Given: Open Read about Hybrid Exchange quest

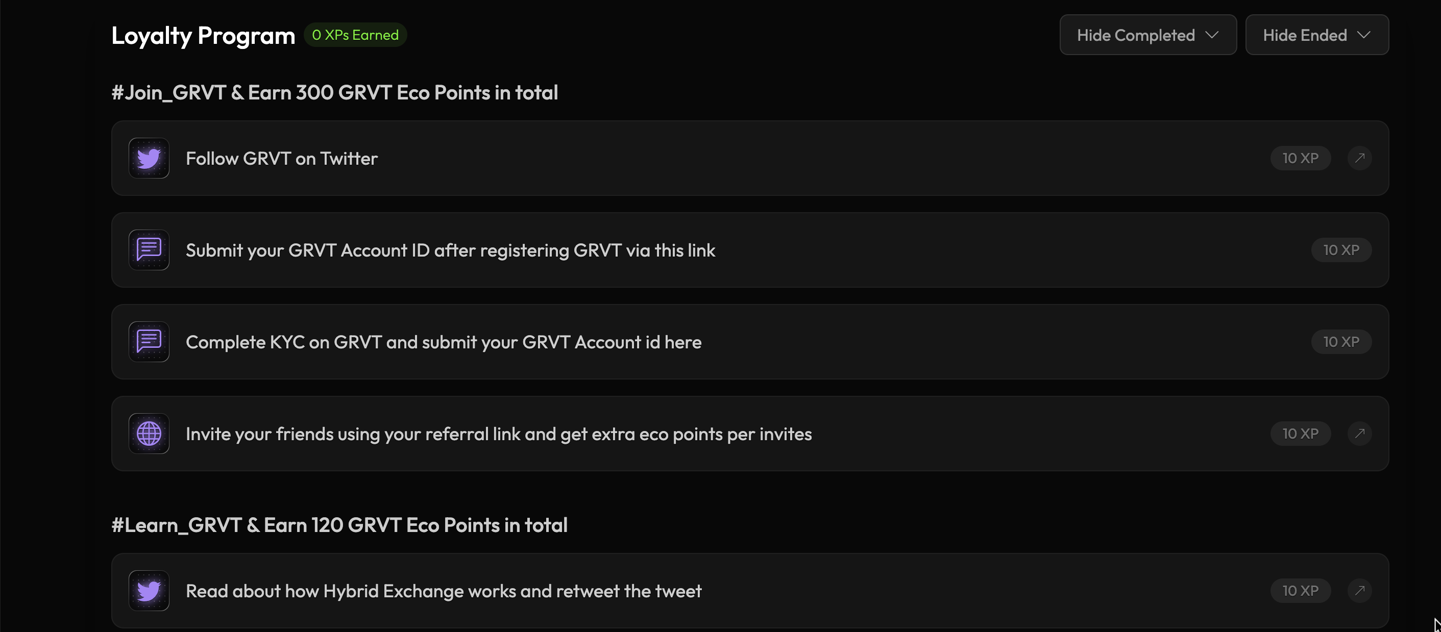Looking at the screenshot, I should point(443,591).
